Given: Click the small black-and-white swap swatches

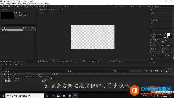Looking at the screenshot, I should pos(165,37).
